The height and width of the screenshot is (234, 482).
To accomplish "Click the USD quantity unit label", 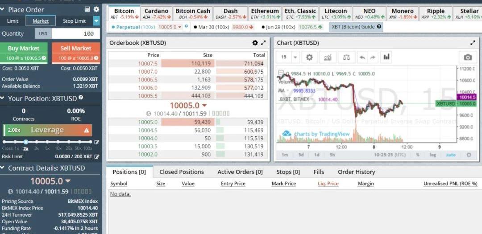I will [x=43, y=33].
